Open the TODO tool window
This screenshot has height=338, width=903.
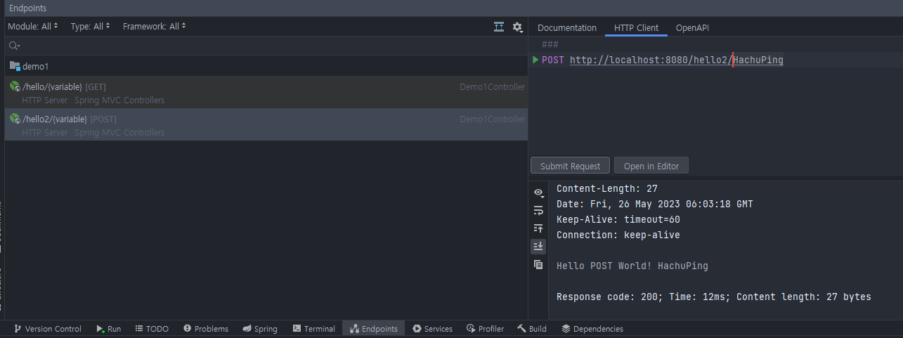(x=152, y=328)
